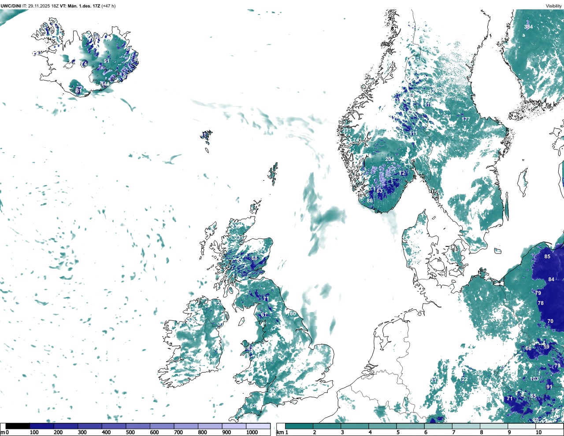Click the visibility value '201' in Sweden
564x436 pixels.
click(447, 117)
